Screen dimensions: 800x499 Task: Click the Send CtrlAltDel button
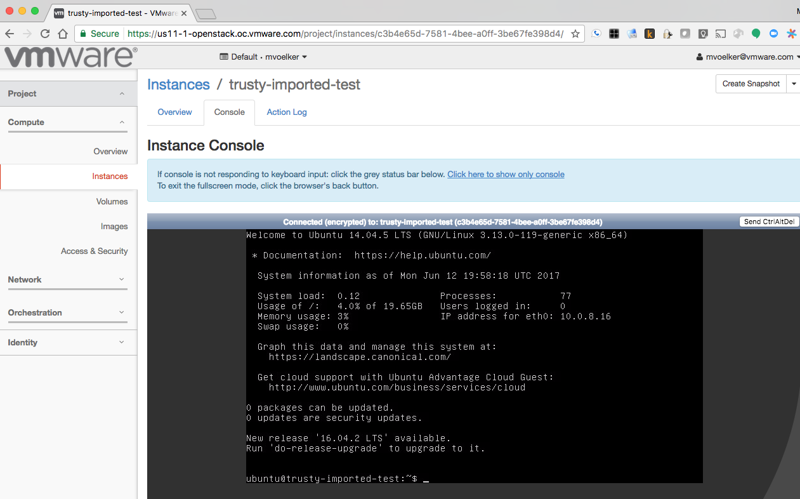click(769, 222)
